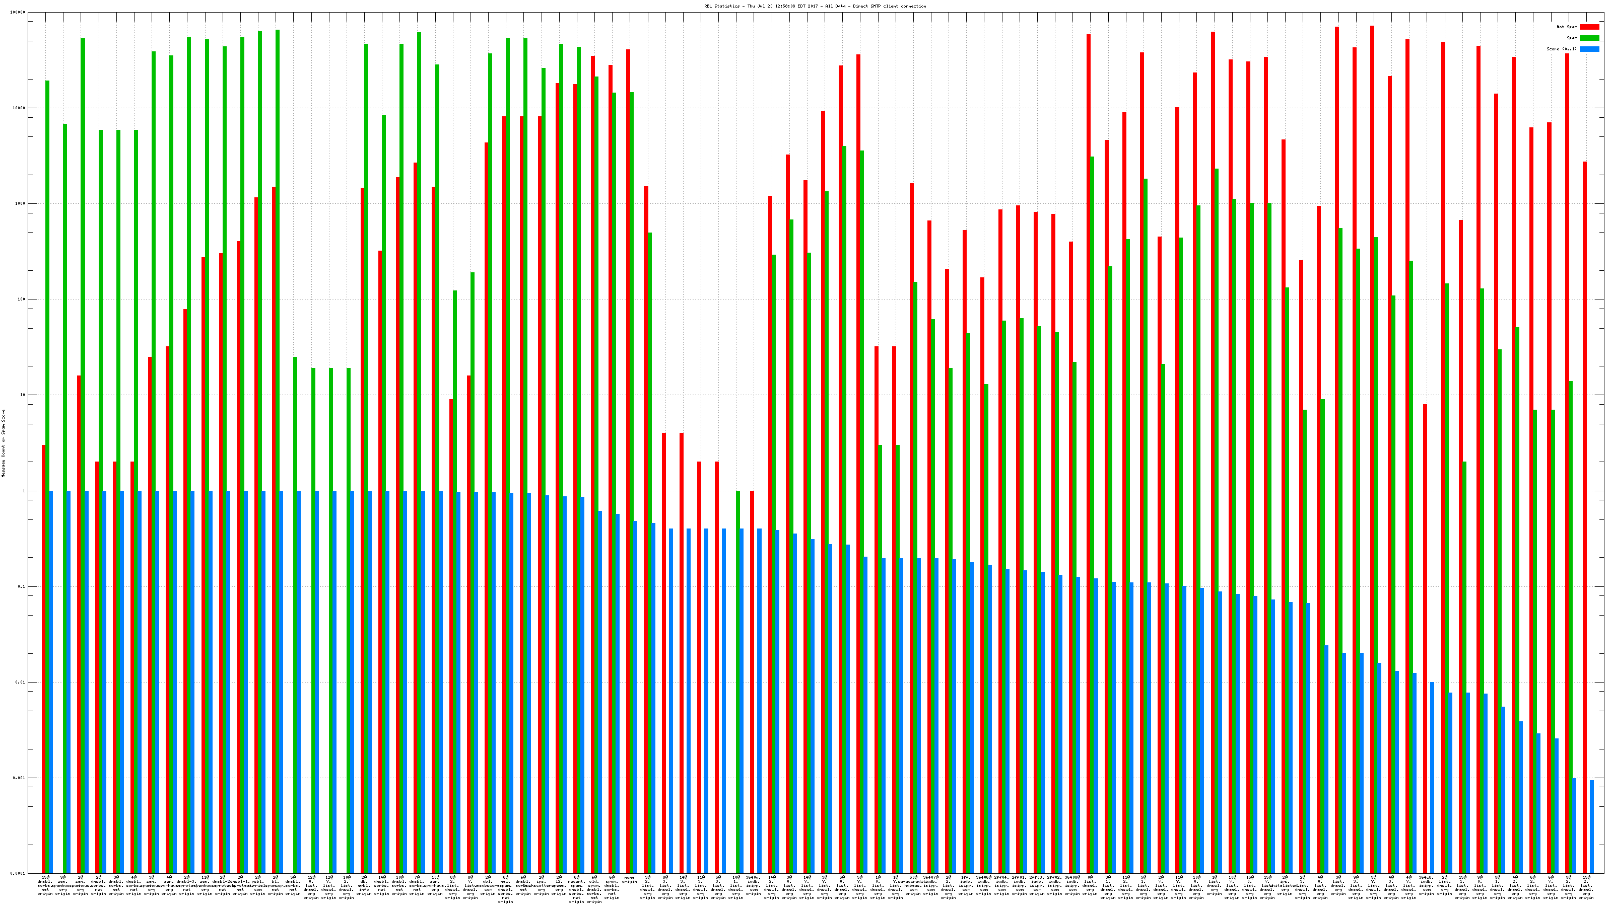This screenshot has height=906, width=1612.
Task: Click the vertical 'Message Count or Spam Score' axis title
Action: click(3, 443)
